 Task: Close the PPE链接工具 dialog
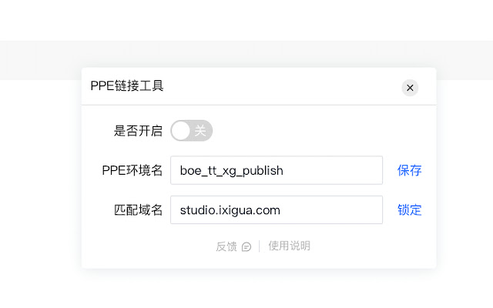(x=410, y=88)
